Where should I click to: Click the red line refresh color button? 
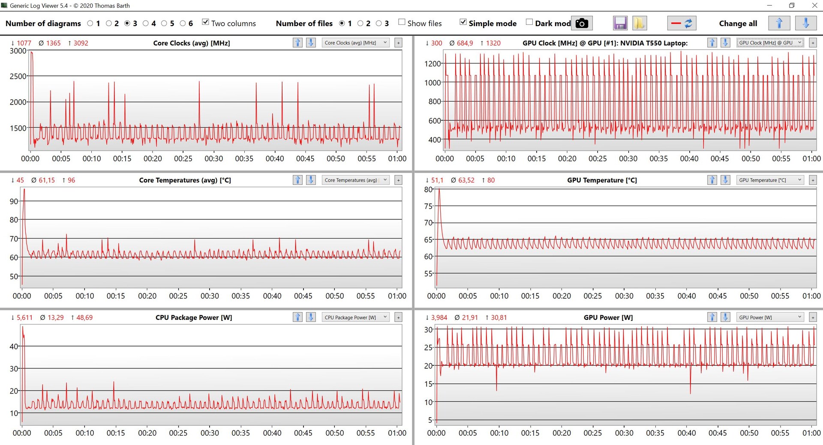682,23
